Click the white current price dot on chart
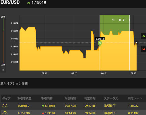The height and width of the screenshot is (115, 146). (137, 43)
